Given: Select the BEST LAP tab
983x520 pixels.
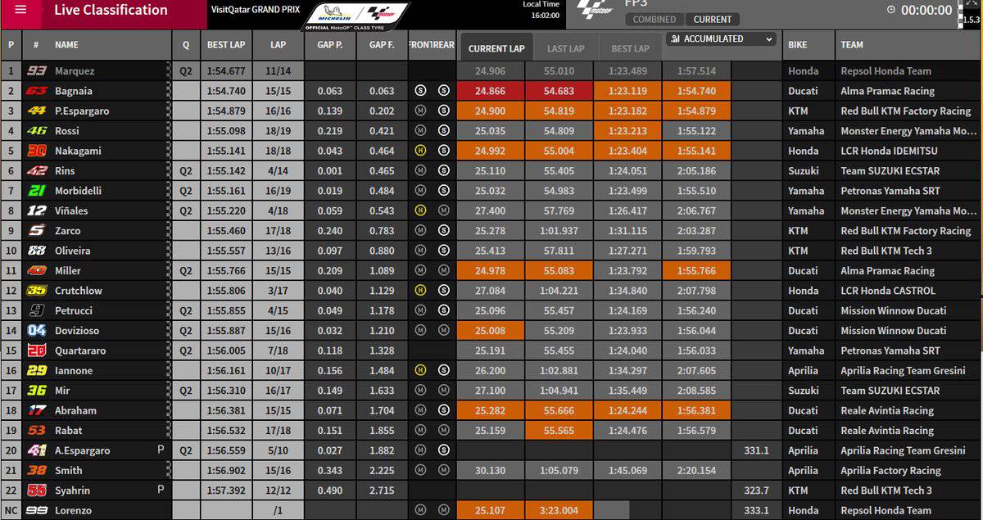Looking at the screenshot, I should pyautogui.click(x=631, y=48).
